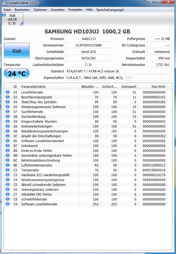This screenshot has width=176, height=254.
Task: Click the status orb for Suchfehlerrate
Action: (8, 112)
